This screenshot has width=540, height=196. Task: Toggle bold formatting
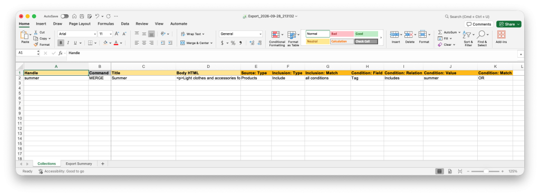point(61,43)
